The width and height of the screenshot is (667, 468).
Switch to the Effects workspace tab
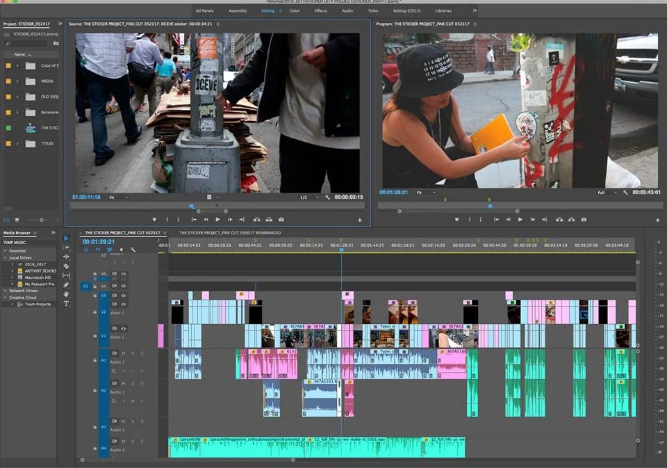click(320, 10)
